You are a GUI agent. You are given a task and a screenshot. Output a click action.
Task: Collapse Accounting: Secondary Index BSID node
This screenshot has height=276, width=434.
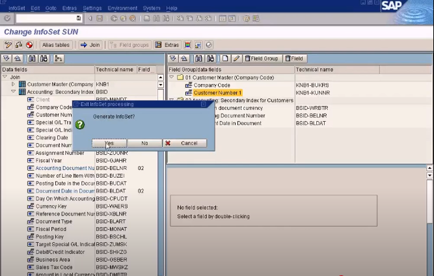click(x=13, y=91)
